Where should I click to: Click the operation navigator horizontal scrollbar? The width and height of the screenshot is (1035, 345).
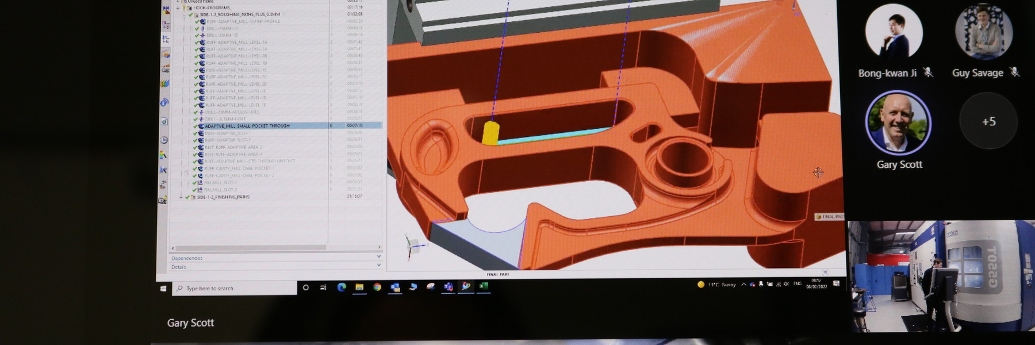(250, 247)
